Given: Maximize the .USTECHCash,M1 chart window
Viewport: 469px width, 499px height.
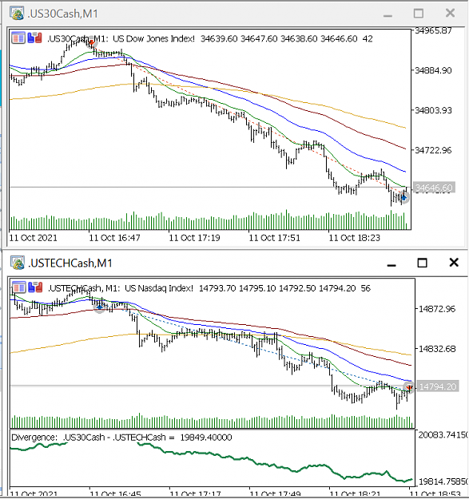Looking at the screenshot, I should pos(422,263).
